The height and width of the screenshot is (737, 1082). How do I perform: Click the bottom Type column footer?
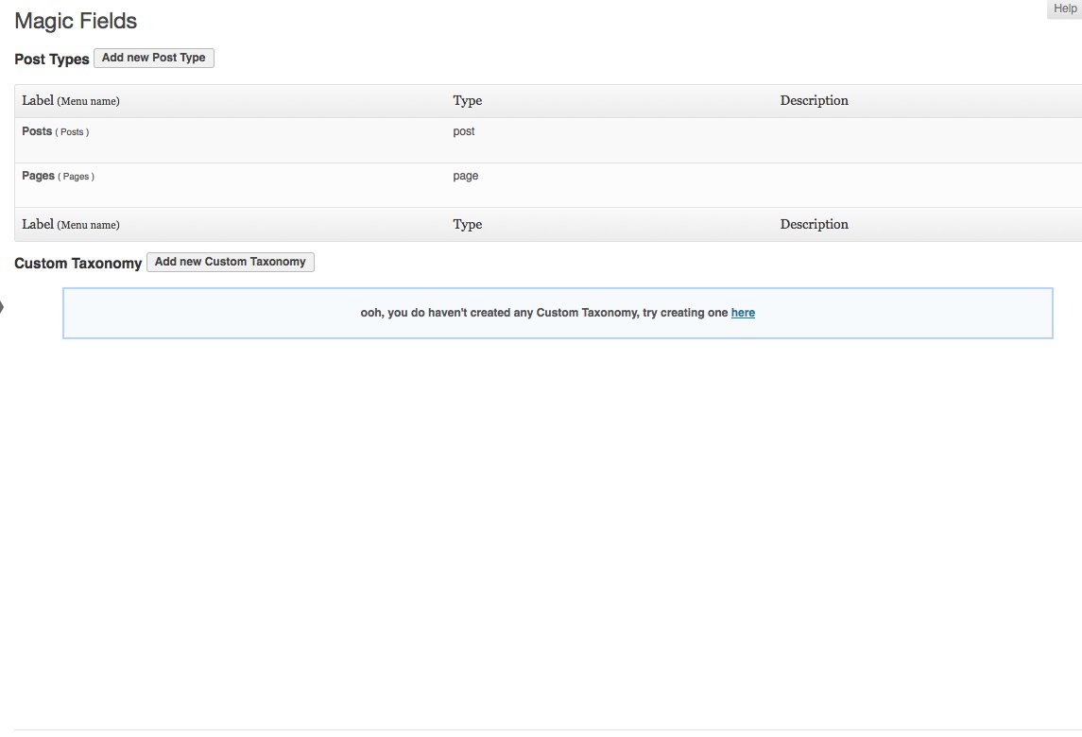tap(467, 225)
